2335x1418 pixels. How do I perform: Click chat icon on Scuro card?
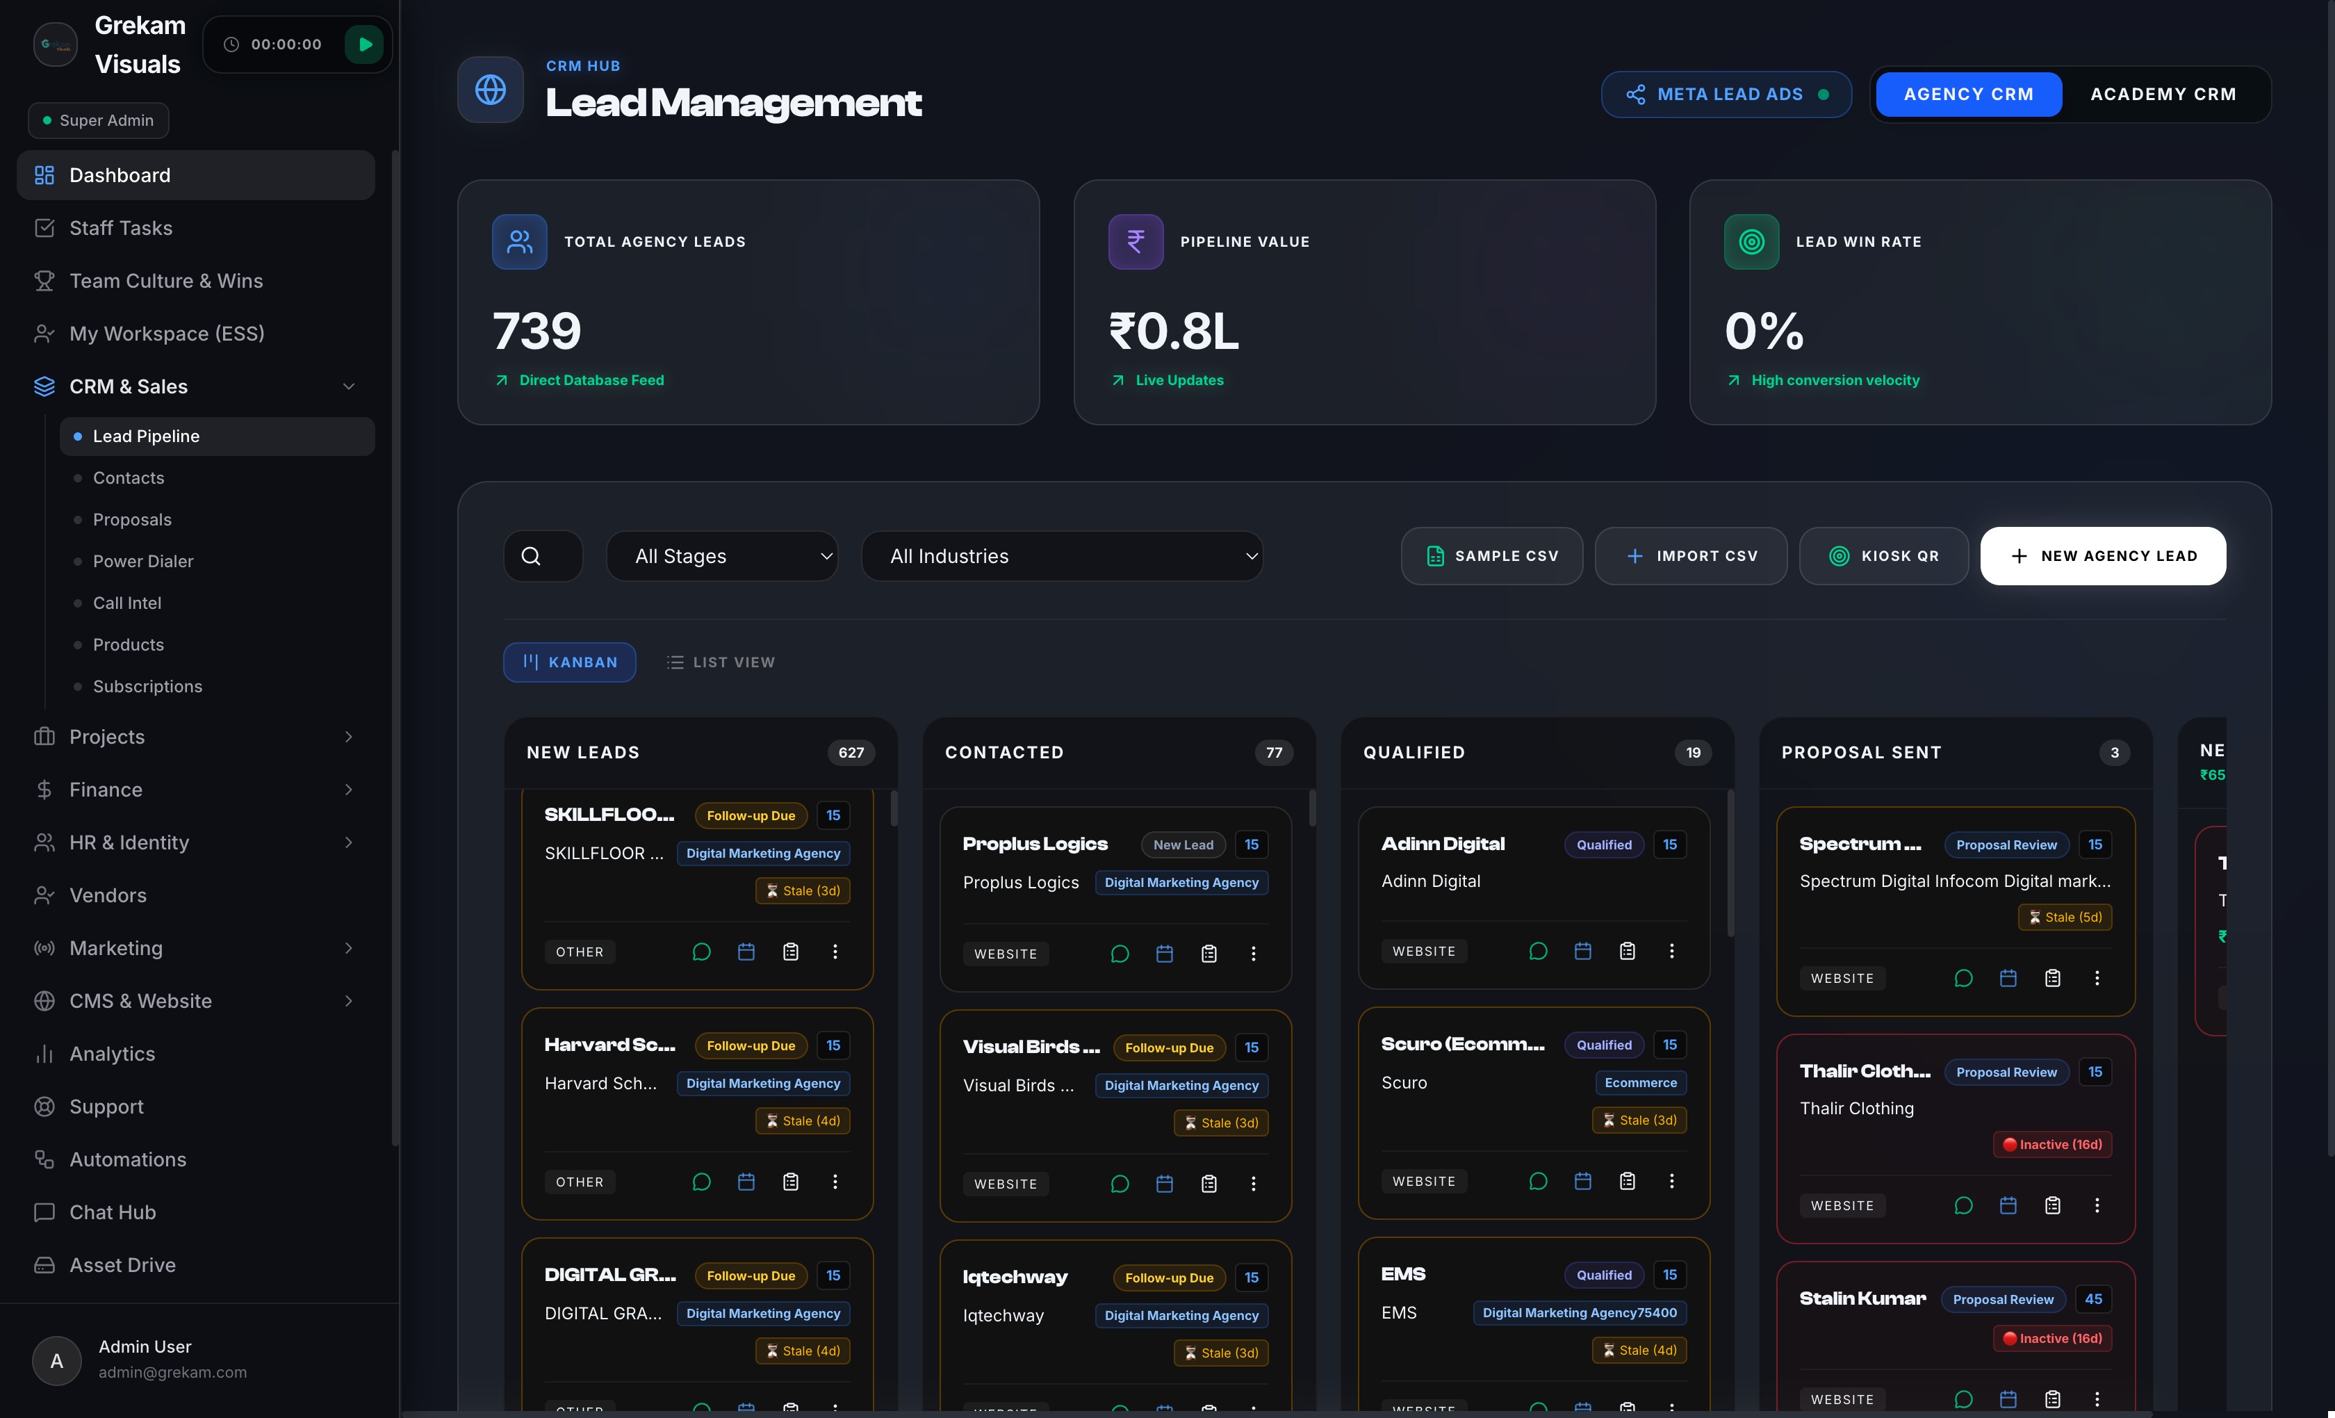tap(1538, 1181)
